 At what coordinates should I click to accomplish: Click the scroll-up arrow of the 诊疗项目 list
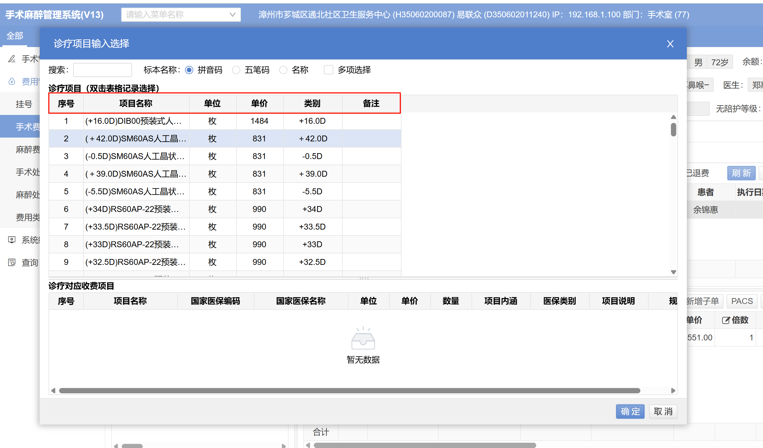pos(673,117)
